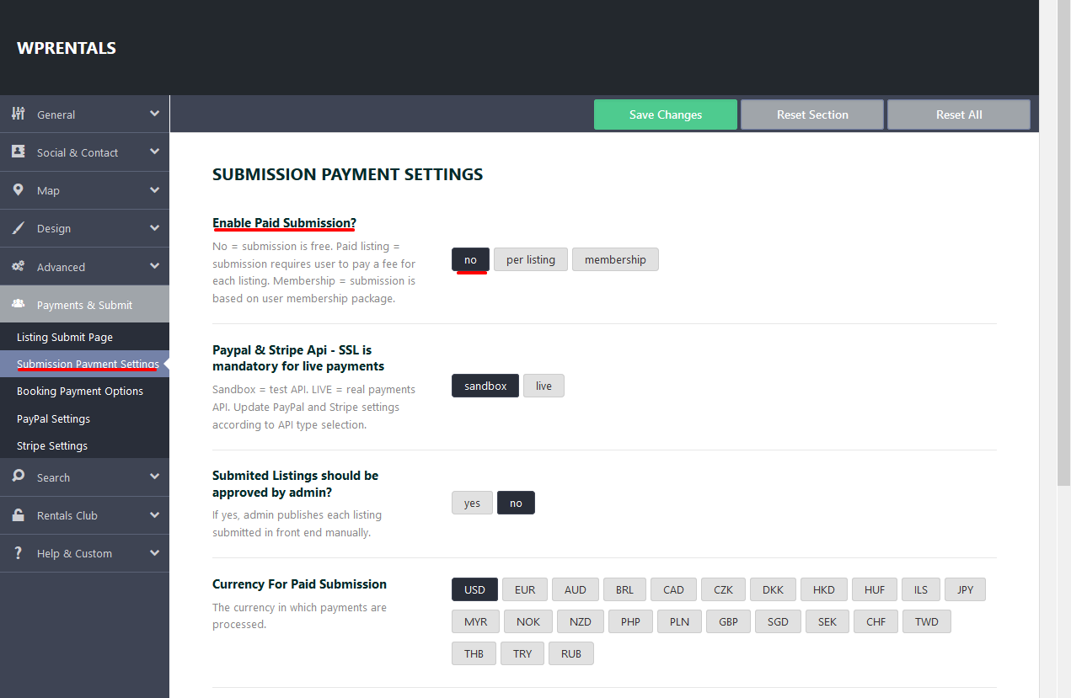This screenshot has width=1071, height=698.
Task: Expand the General section chevron
Action: pyautogui.click(x=154, y=114)
